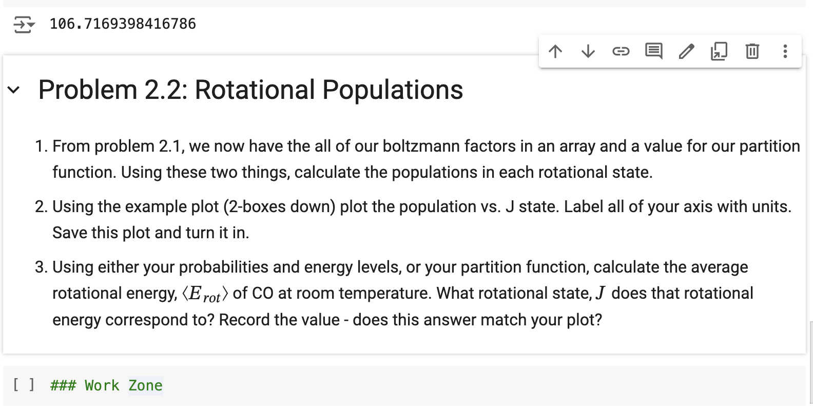
Task: Click the E_rot formula in item 3
Action: [x=204, y=293]
